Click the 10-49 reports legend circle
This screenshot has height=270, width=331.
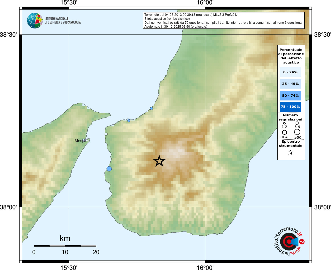pyautogui.click(x=284, y=132)
